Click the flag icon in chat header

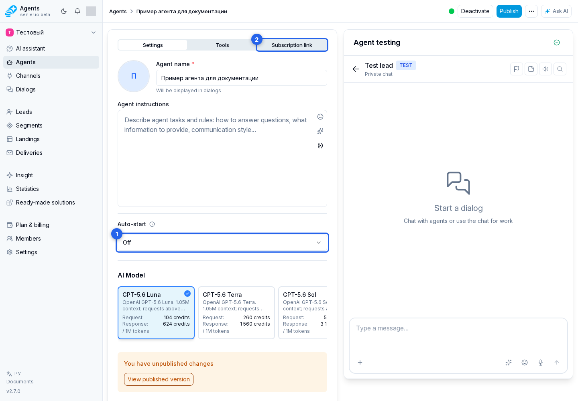[x=517, y=69]
